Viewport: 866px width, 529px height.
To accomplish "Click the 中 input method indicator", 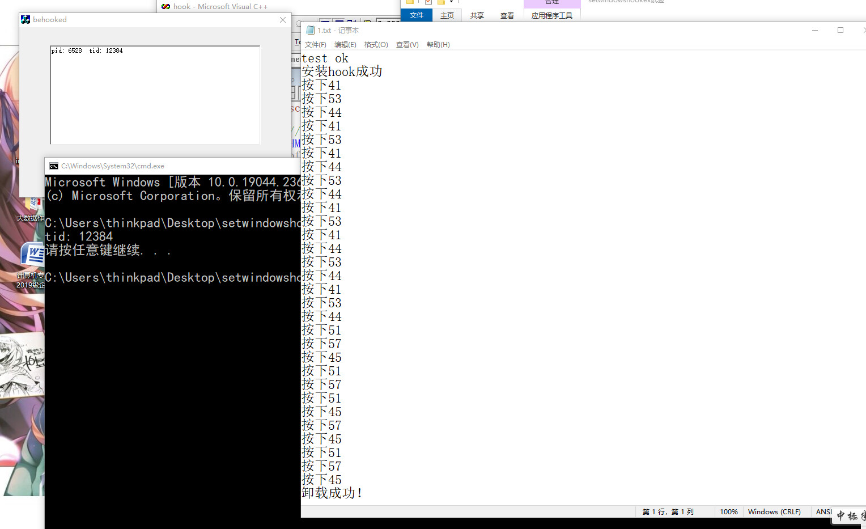I will [x=840, y=515].
